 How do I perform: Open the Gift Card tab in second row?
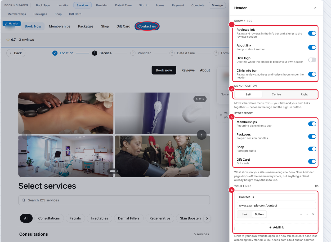(x=75, y=14)
